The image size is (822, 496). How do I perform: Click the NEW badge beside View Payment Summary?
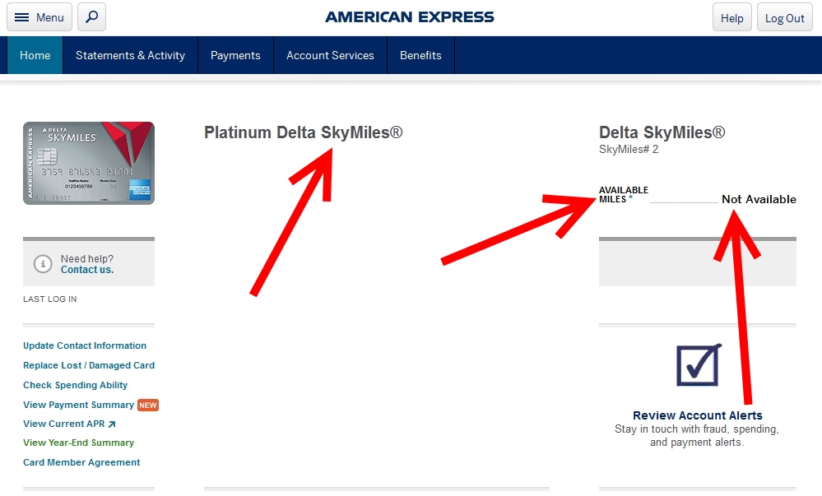tap(148, 405)
